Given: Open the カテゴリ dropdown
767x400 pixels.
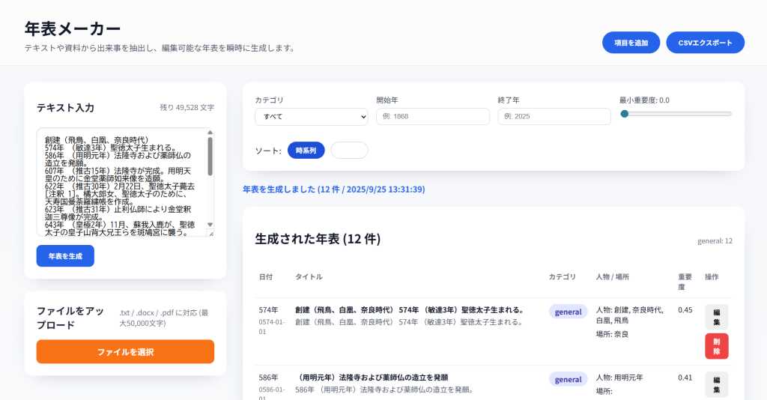Looking at the screenshot, I should tap(311, 116).
